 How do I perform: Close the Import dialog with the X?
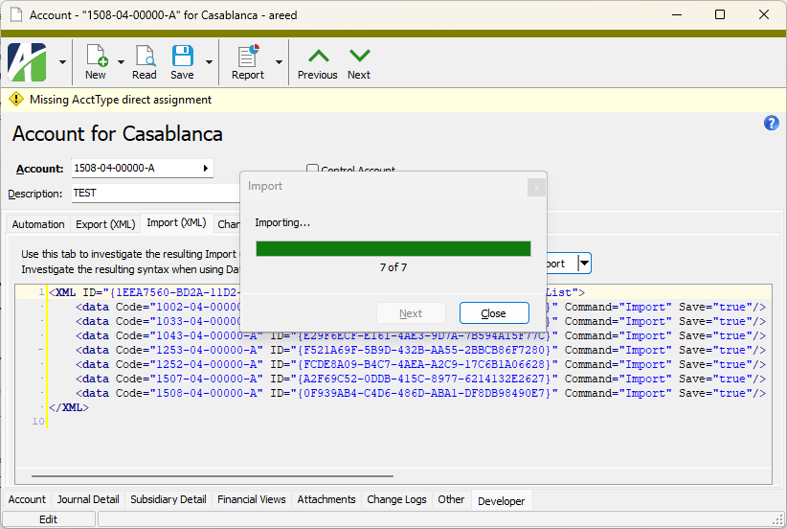(536, 188)
